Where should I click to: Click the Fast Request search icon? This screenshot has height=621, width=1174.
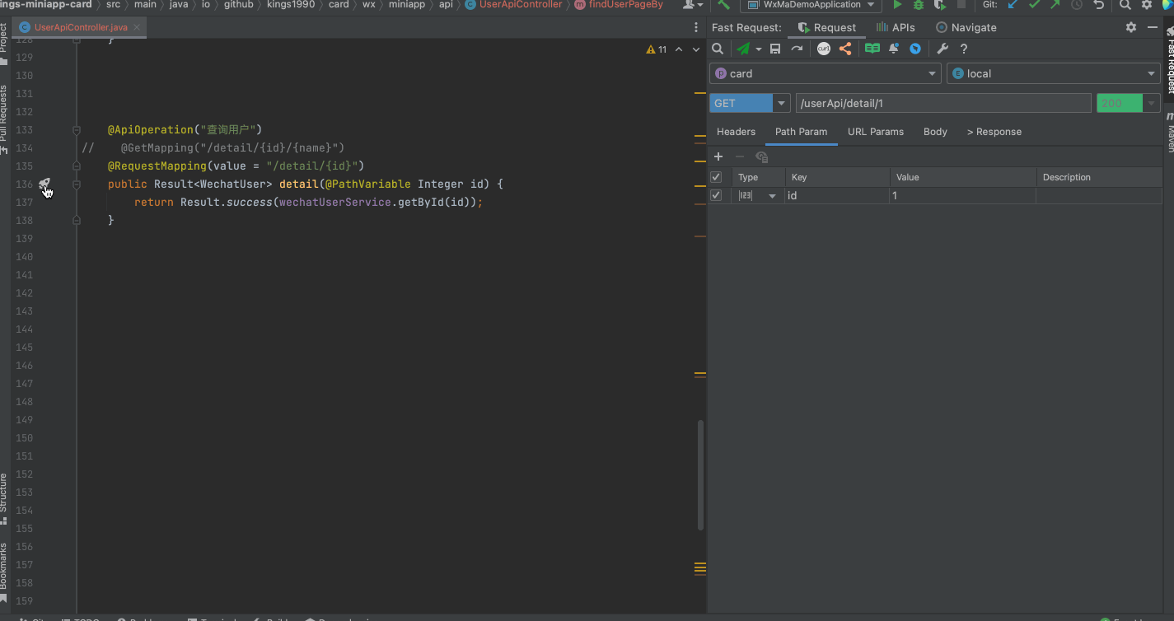pos(718,49)
